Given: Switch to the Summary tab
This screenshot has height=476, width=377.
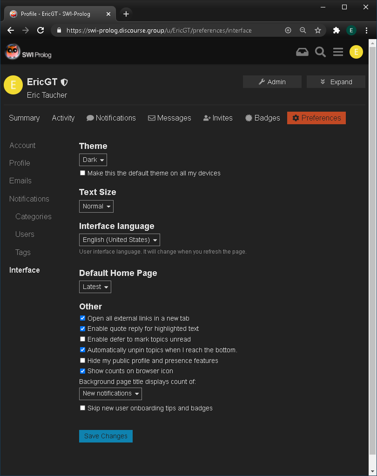Looking at the screenshot, I should tap(24, 118).
